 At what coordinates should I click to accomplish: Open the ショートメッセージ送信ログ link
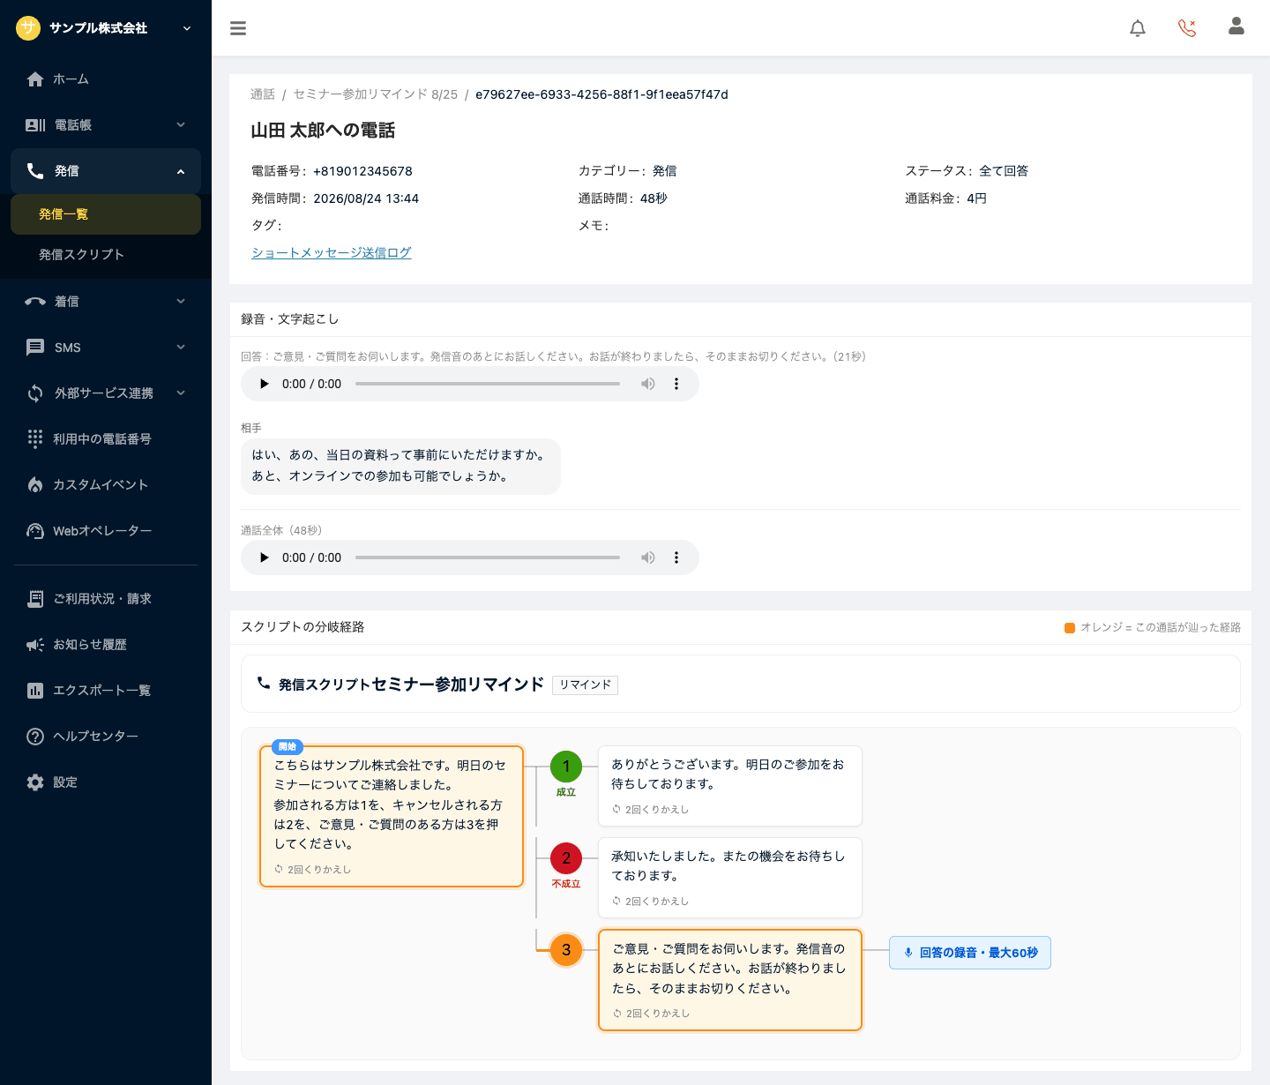332,252
